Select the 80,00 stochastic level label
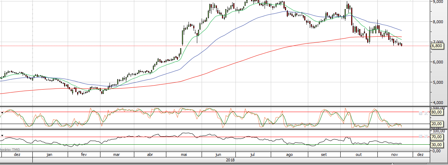This screenshot has height=165, width=448. tap(437, 112)
